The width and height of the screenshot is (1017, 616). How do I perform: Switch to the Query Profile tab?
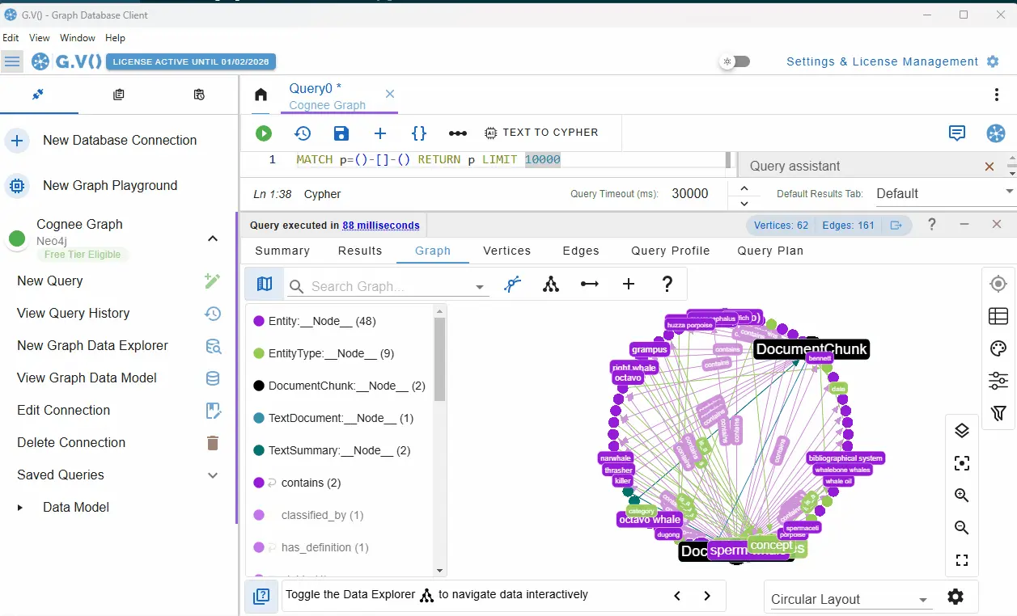click(671, 251)
